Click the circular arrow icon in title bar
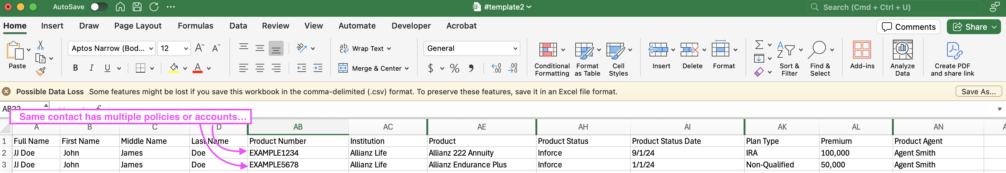This screenshot has width=1006, height=173. 154,7
